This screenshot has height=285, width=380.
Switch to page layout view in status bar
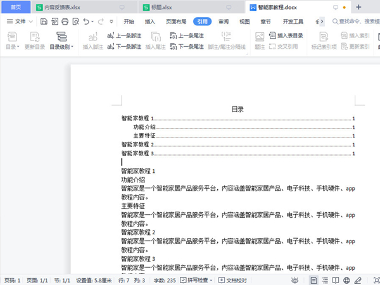click(x=313, y=280)
